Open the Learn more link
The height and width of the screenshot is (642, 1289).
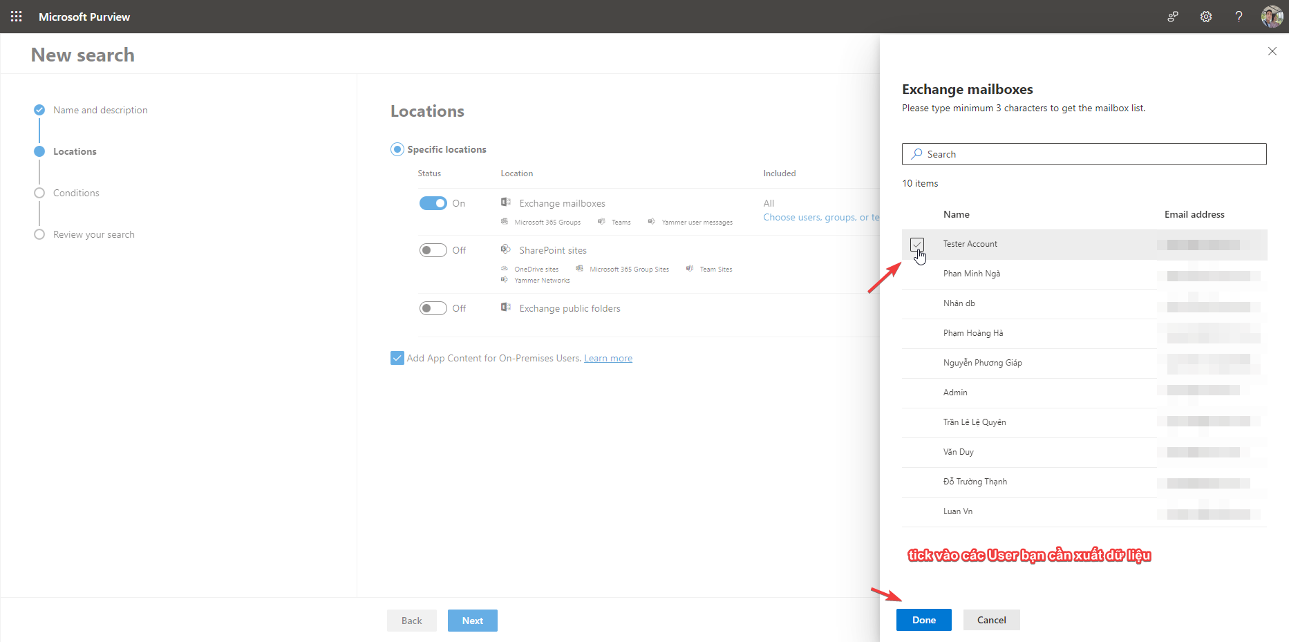608,358
